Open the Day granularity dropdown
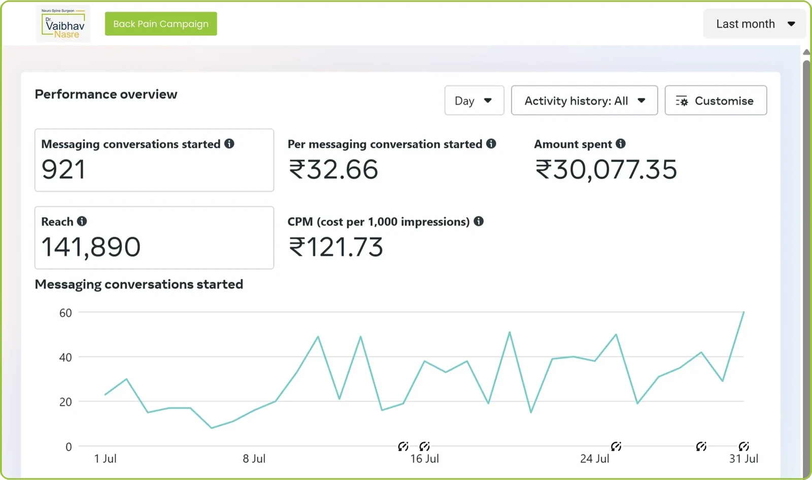The width and height of the screenshot is (812, 480). pyautogui.click(x=474, y=101)
